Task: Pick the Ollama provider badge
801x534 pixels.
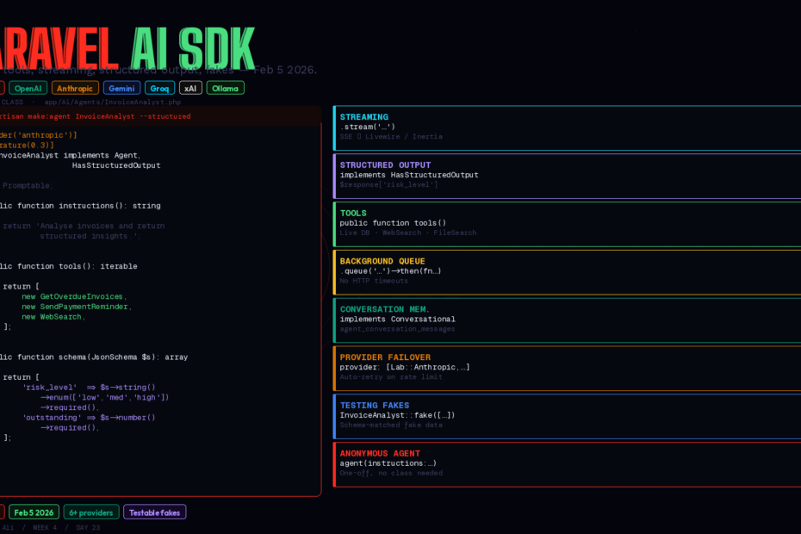Action: pos(225,88)
